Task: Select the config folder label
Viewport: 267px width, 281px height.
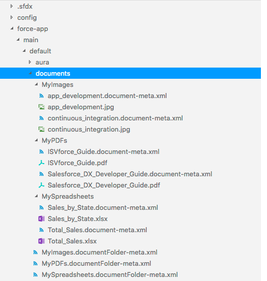Action: point(27,18)
